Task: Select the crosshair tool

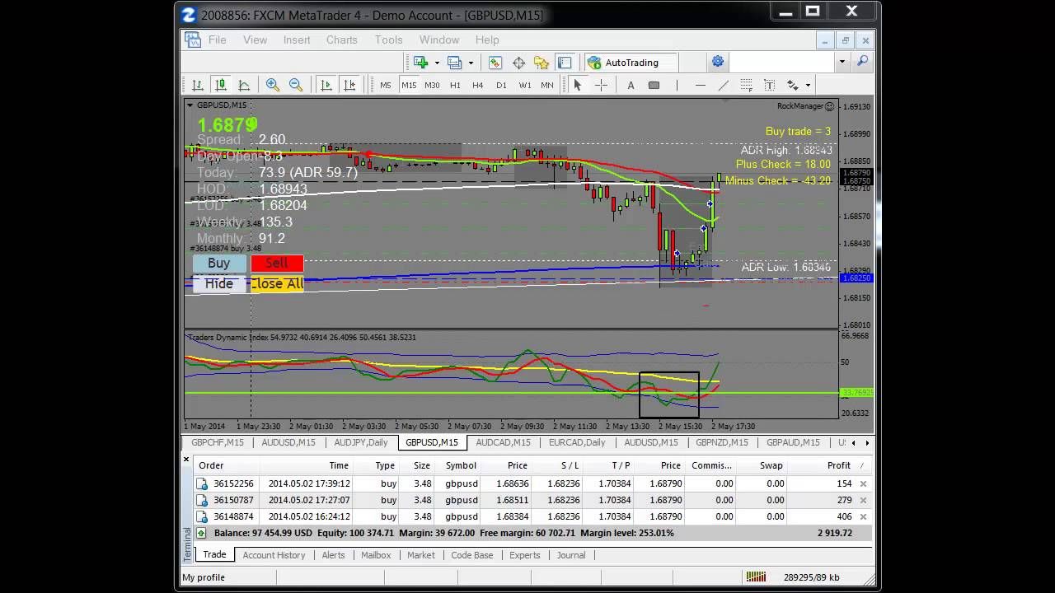Action: (601, 85)
